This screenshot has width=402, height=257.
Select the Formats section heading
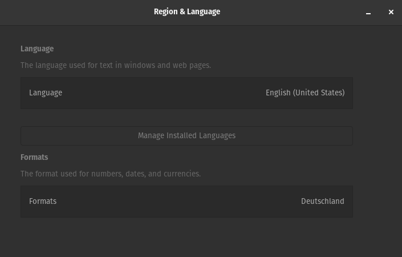point(34,157)
